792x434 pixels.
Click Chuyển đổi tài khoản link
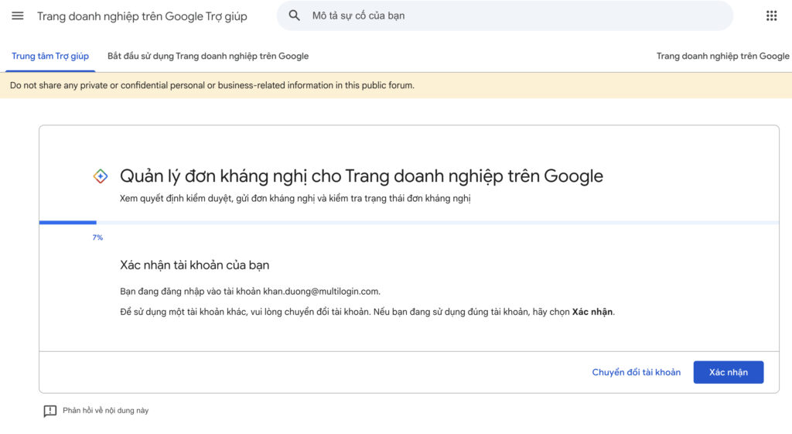(x=636, y=372)
